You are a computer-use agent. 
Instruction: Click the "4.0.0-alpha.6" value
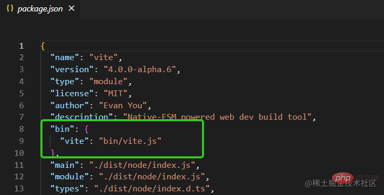pos(140,70)
